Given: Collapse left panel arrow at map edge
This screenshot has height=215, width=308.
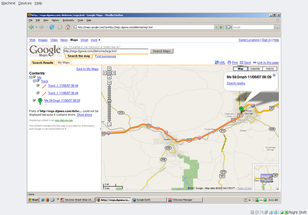Looking at the screenshot, I should [101, 129].
